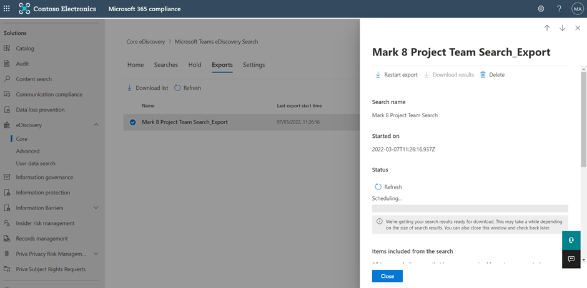Switch to the Home tab
Image resolution: width=587 pixels, height=288 pixels.
[x=136, y=65]
